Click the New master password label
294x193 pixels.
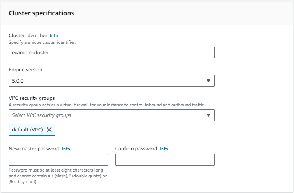(x=34, y=149)
